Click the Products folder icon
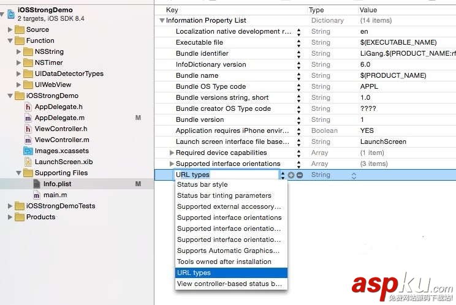The height and width of the screenshot is (305, 456). (20, 217)
